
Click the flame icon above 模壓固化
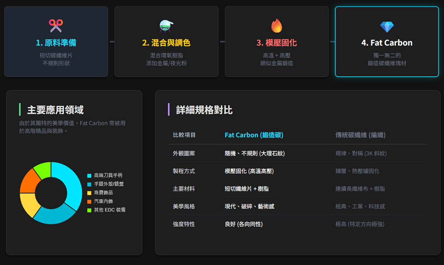click(x=277, y=26)
